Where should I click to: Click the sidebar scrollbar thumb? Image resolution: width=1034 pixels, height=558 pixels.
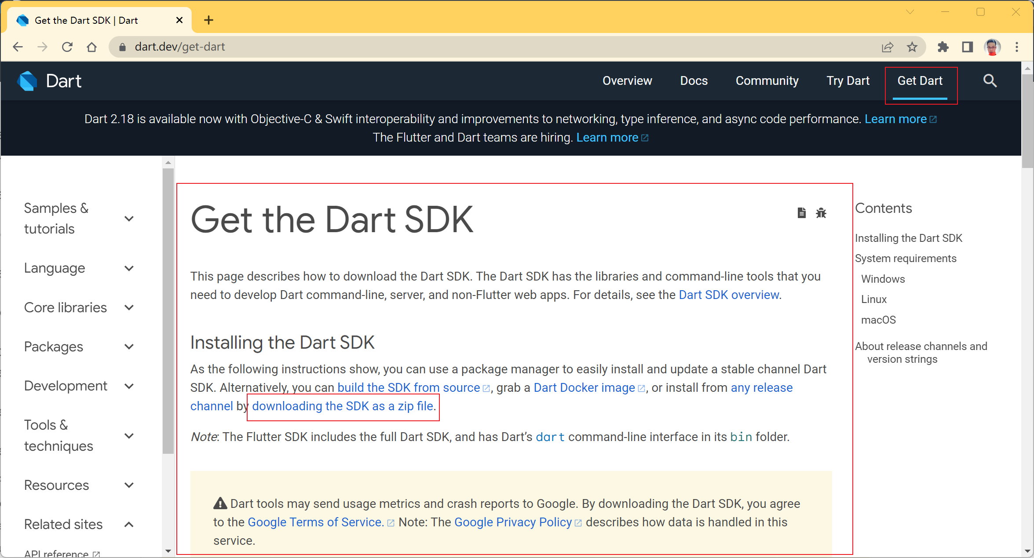click(168, 311)
